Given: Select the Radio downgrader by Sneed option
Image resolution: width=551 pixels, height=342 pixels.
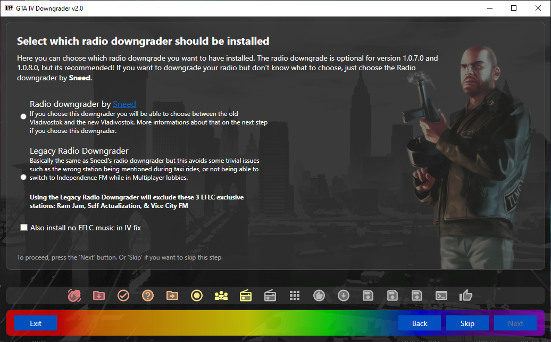Looking at the screenshot, I should click(x=23, y=116).
